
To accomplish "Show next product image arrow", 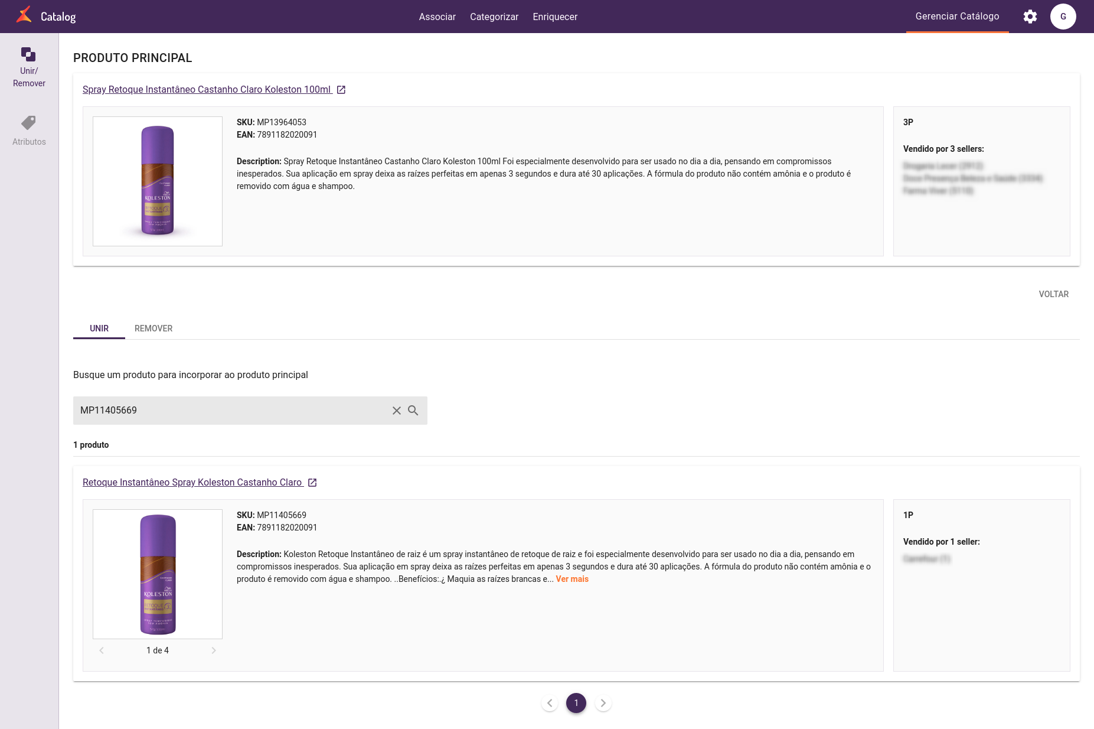I will [214, 650].
